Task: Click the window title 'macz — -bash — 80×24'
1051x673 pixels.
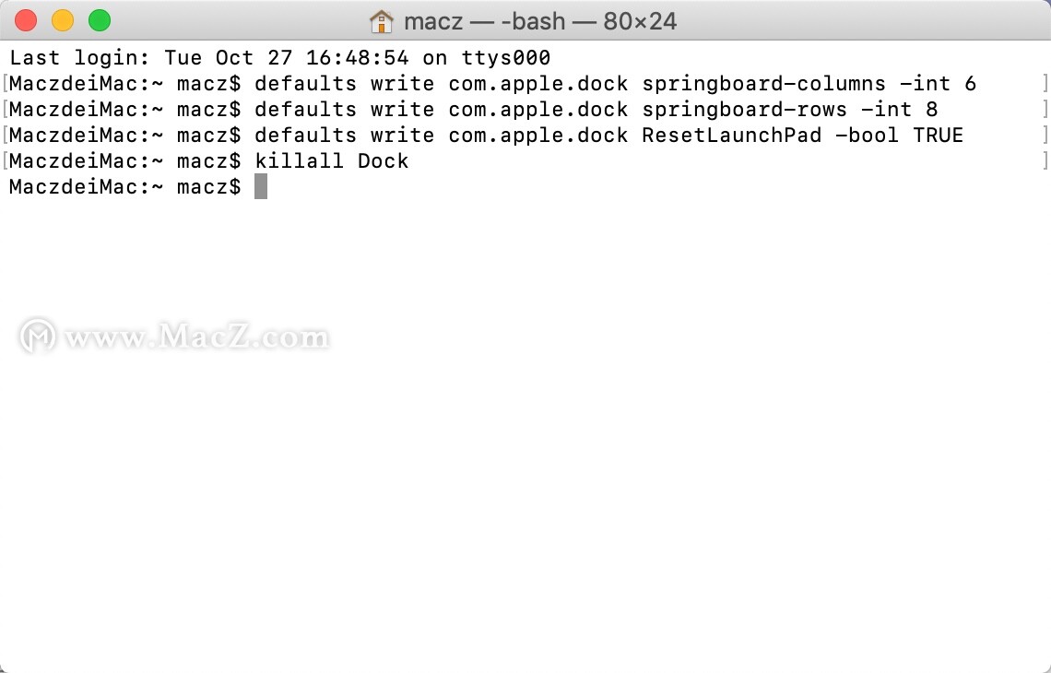Action: 540,21
